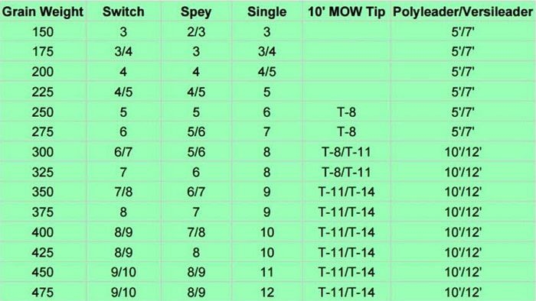This screenshot has width=536, height=301.
Task: Select Switch value 7/8 in 350 row
Action: coord(123,192)
